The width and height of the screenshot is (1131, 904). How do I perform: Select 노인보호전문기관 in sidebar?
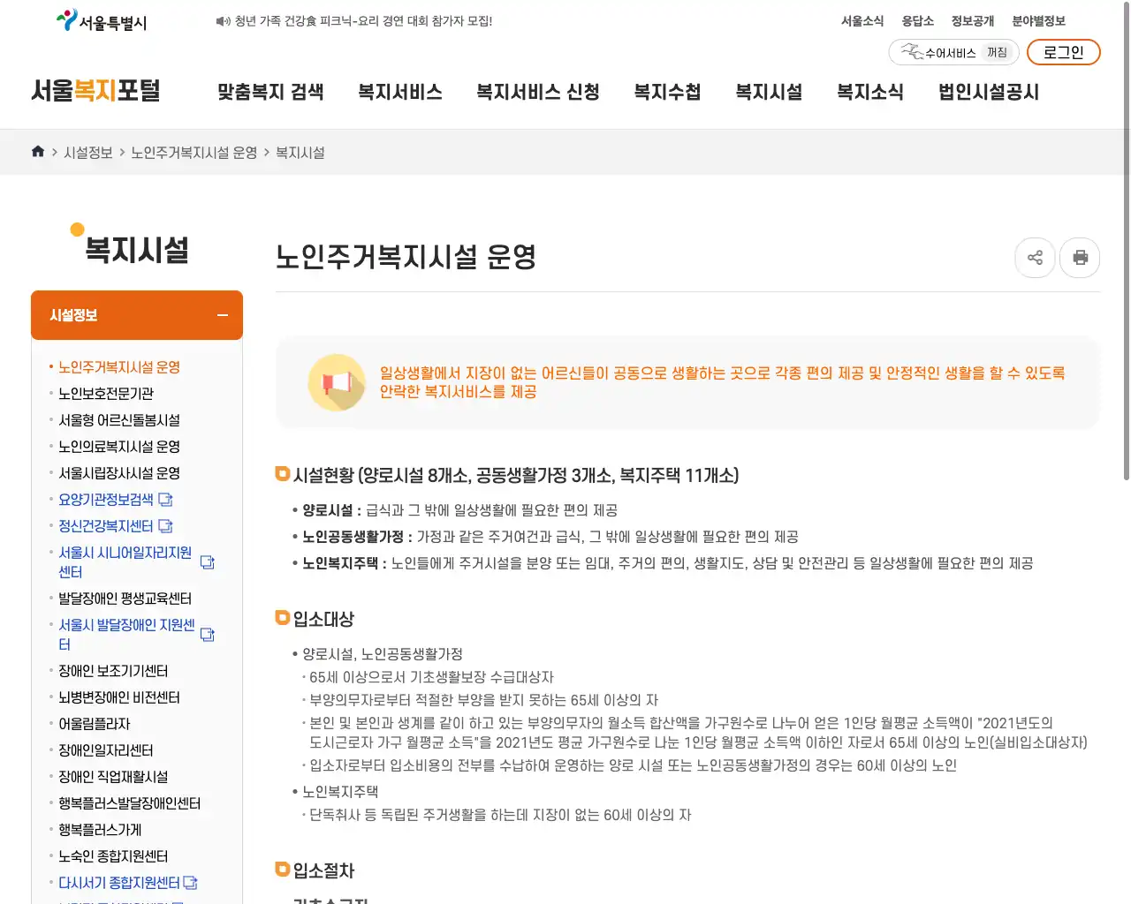pos(106,394)
